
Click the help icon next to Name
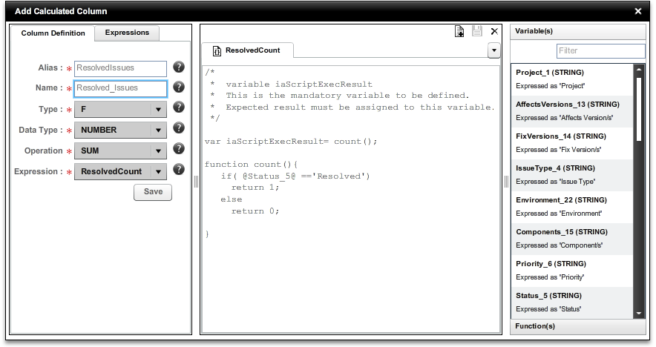179,87
